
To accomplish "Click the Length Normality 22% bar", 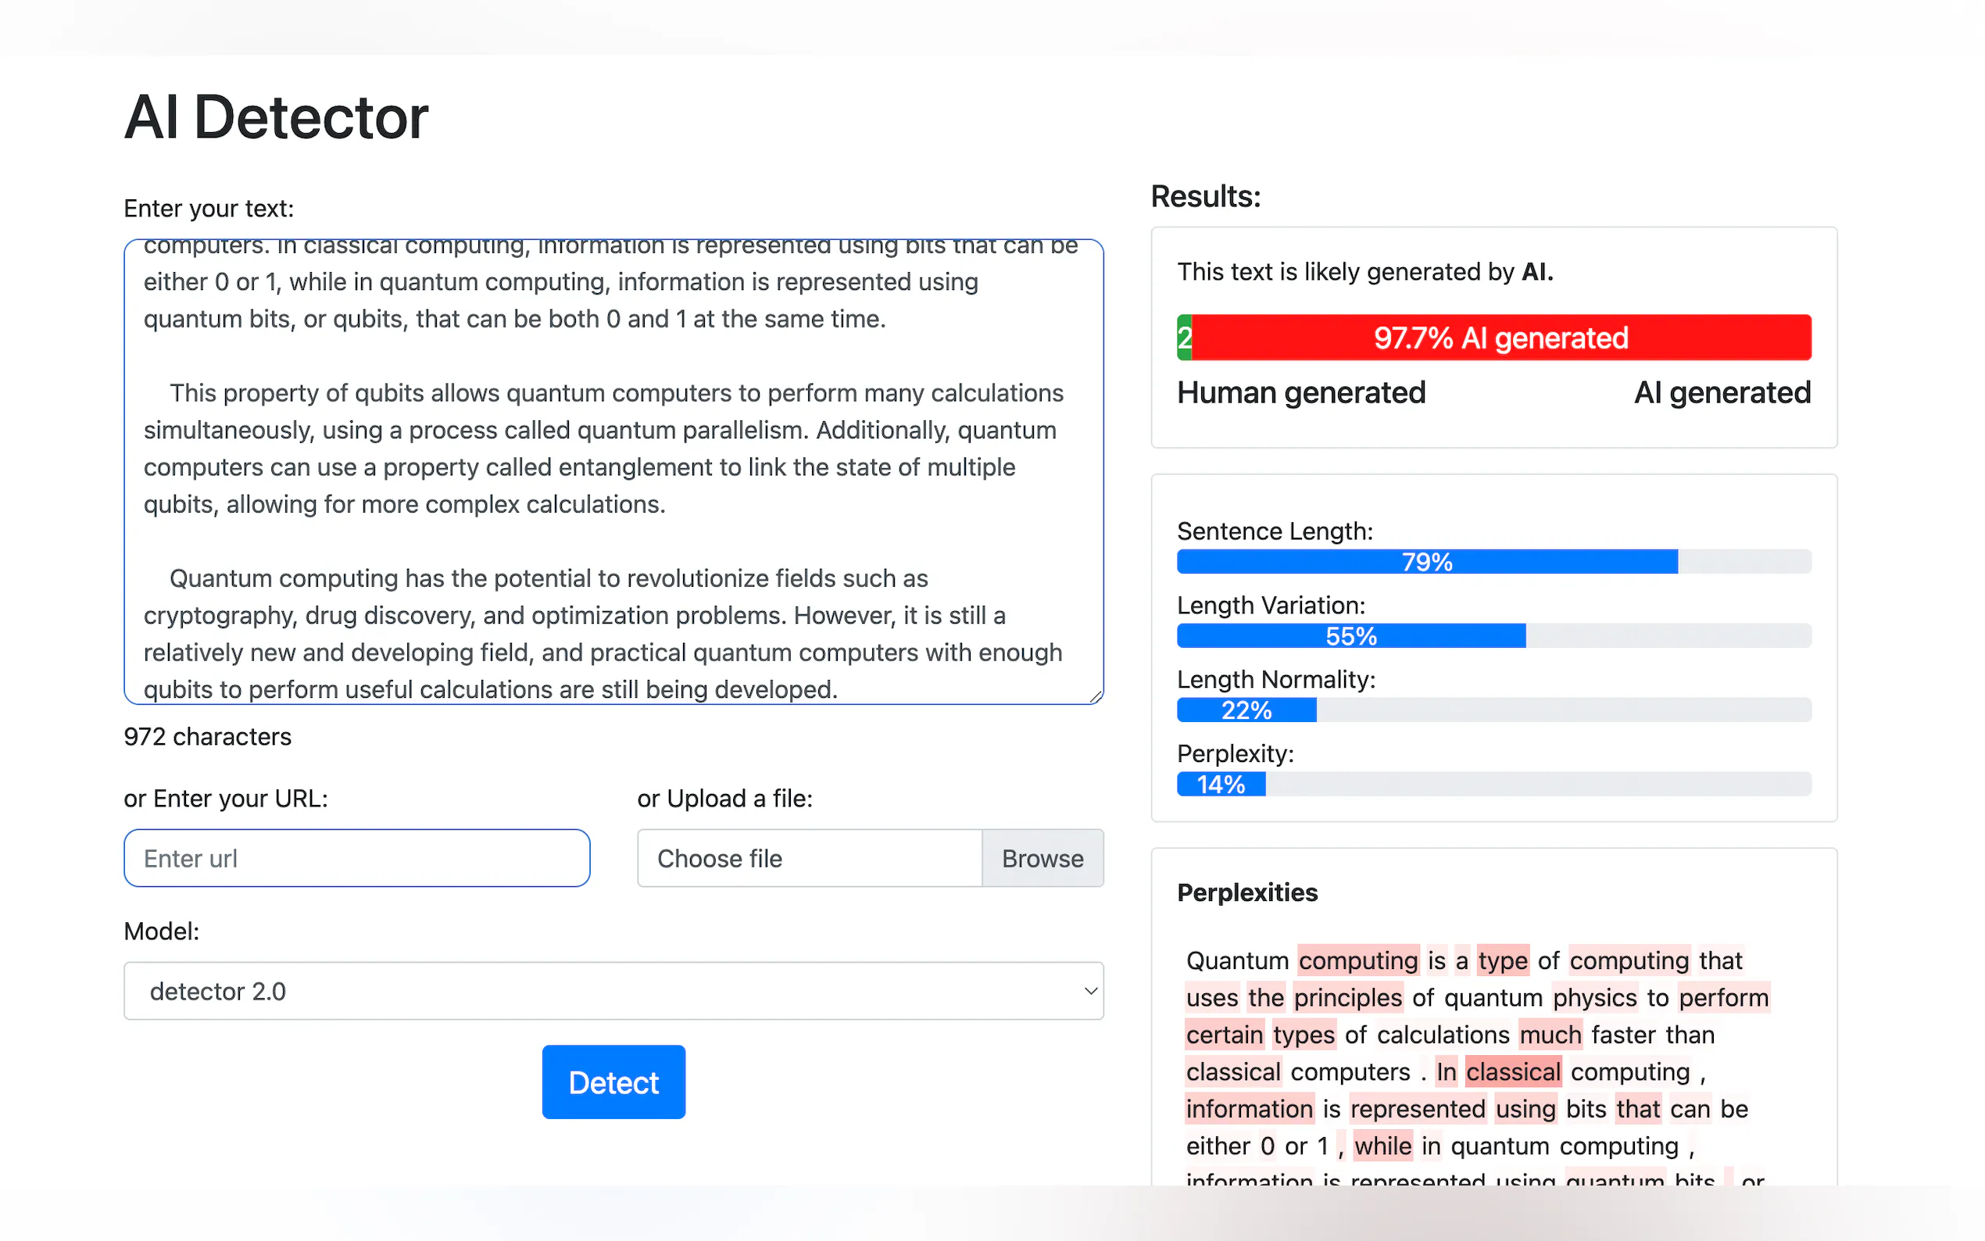I will pyautogui.click(x=1246, y=710).
